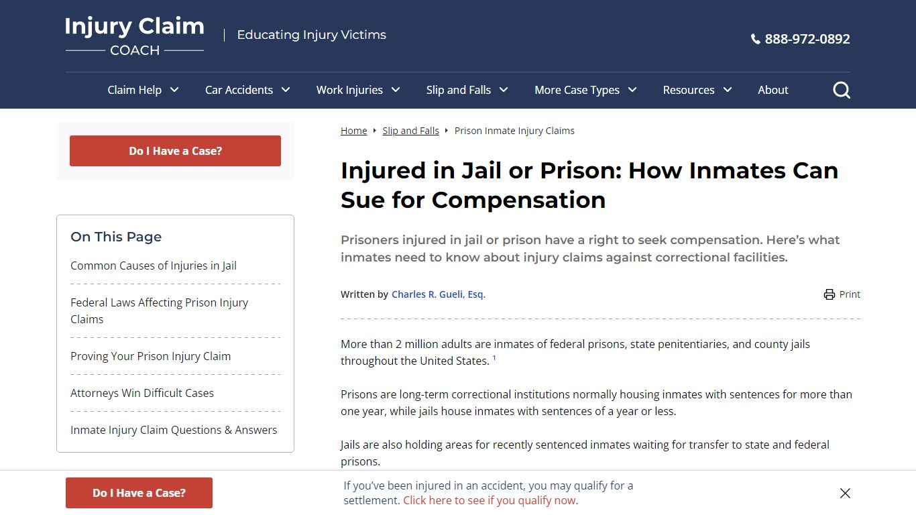This screenshot has width=916, height=515.
Task: Open the About menu item
Action: pyautogui.click(x=772, y=90)
